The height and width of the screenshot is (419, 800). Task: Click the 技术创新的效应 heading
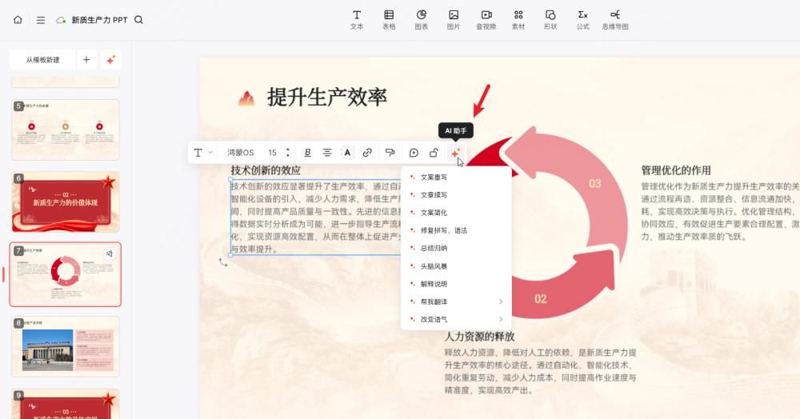266,170
